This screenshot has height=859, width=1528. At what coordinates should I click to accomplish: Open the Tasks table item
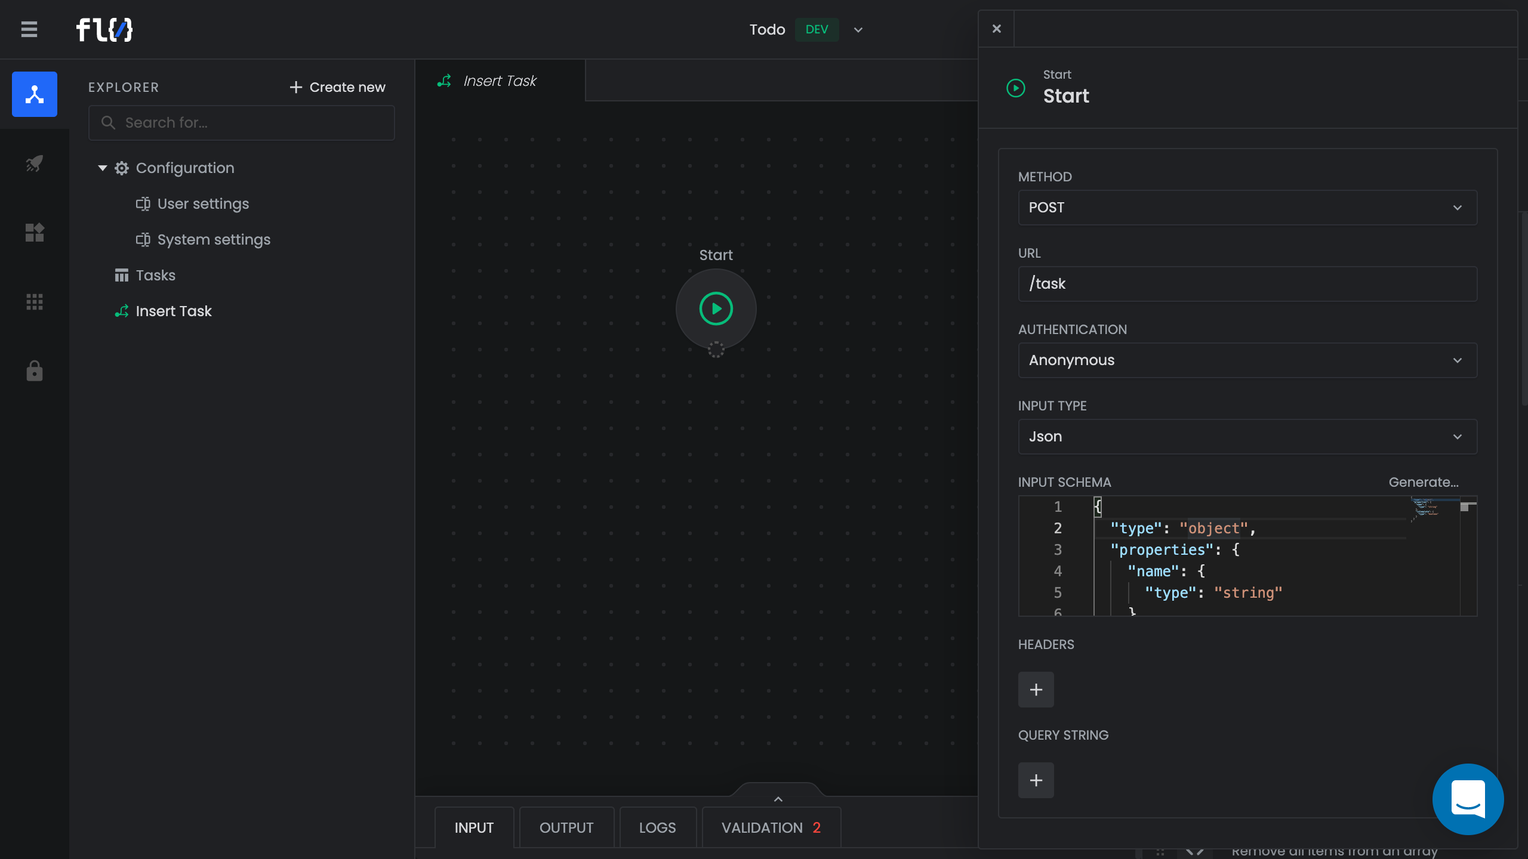coord(155,276)
